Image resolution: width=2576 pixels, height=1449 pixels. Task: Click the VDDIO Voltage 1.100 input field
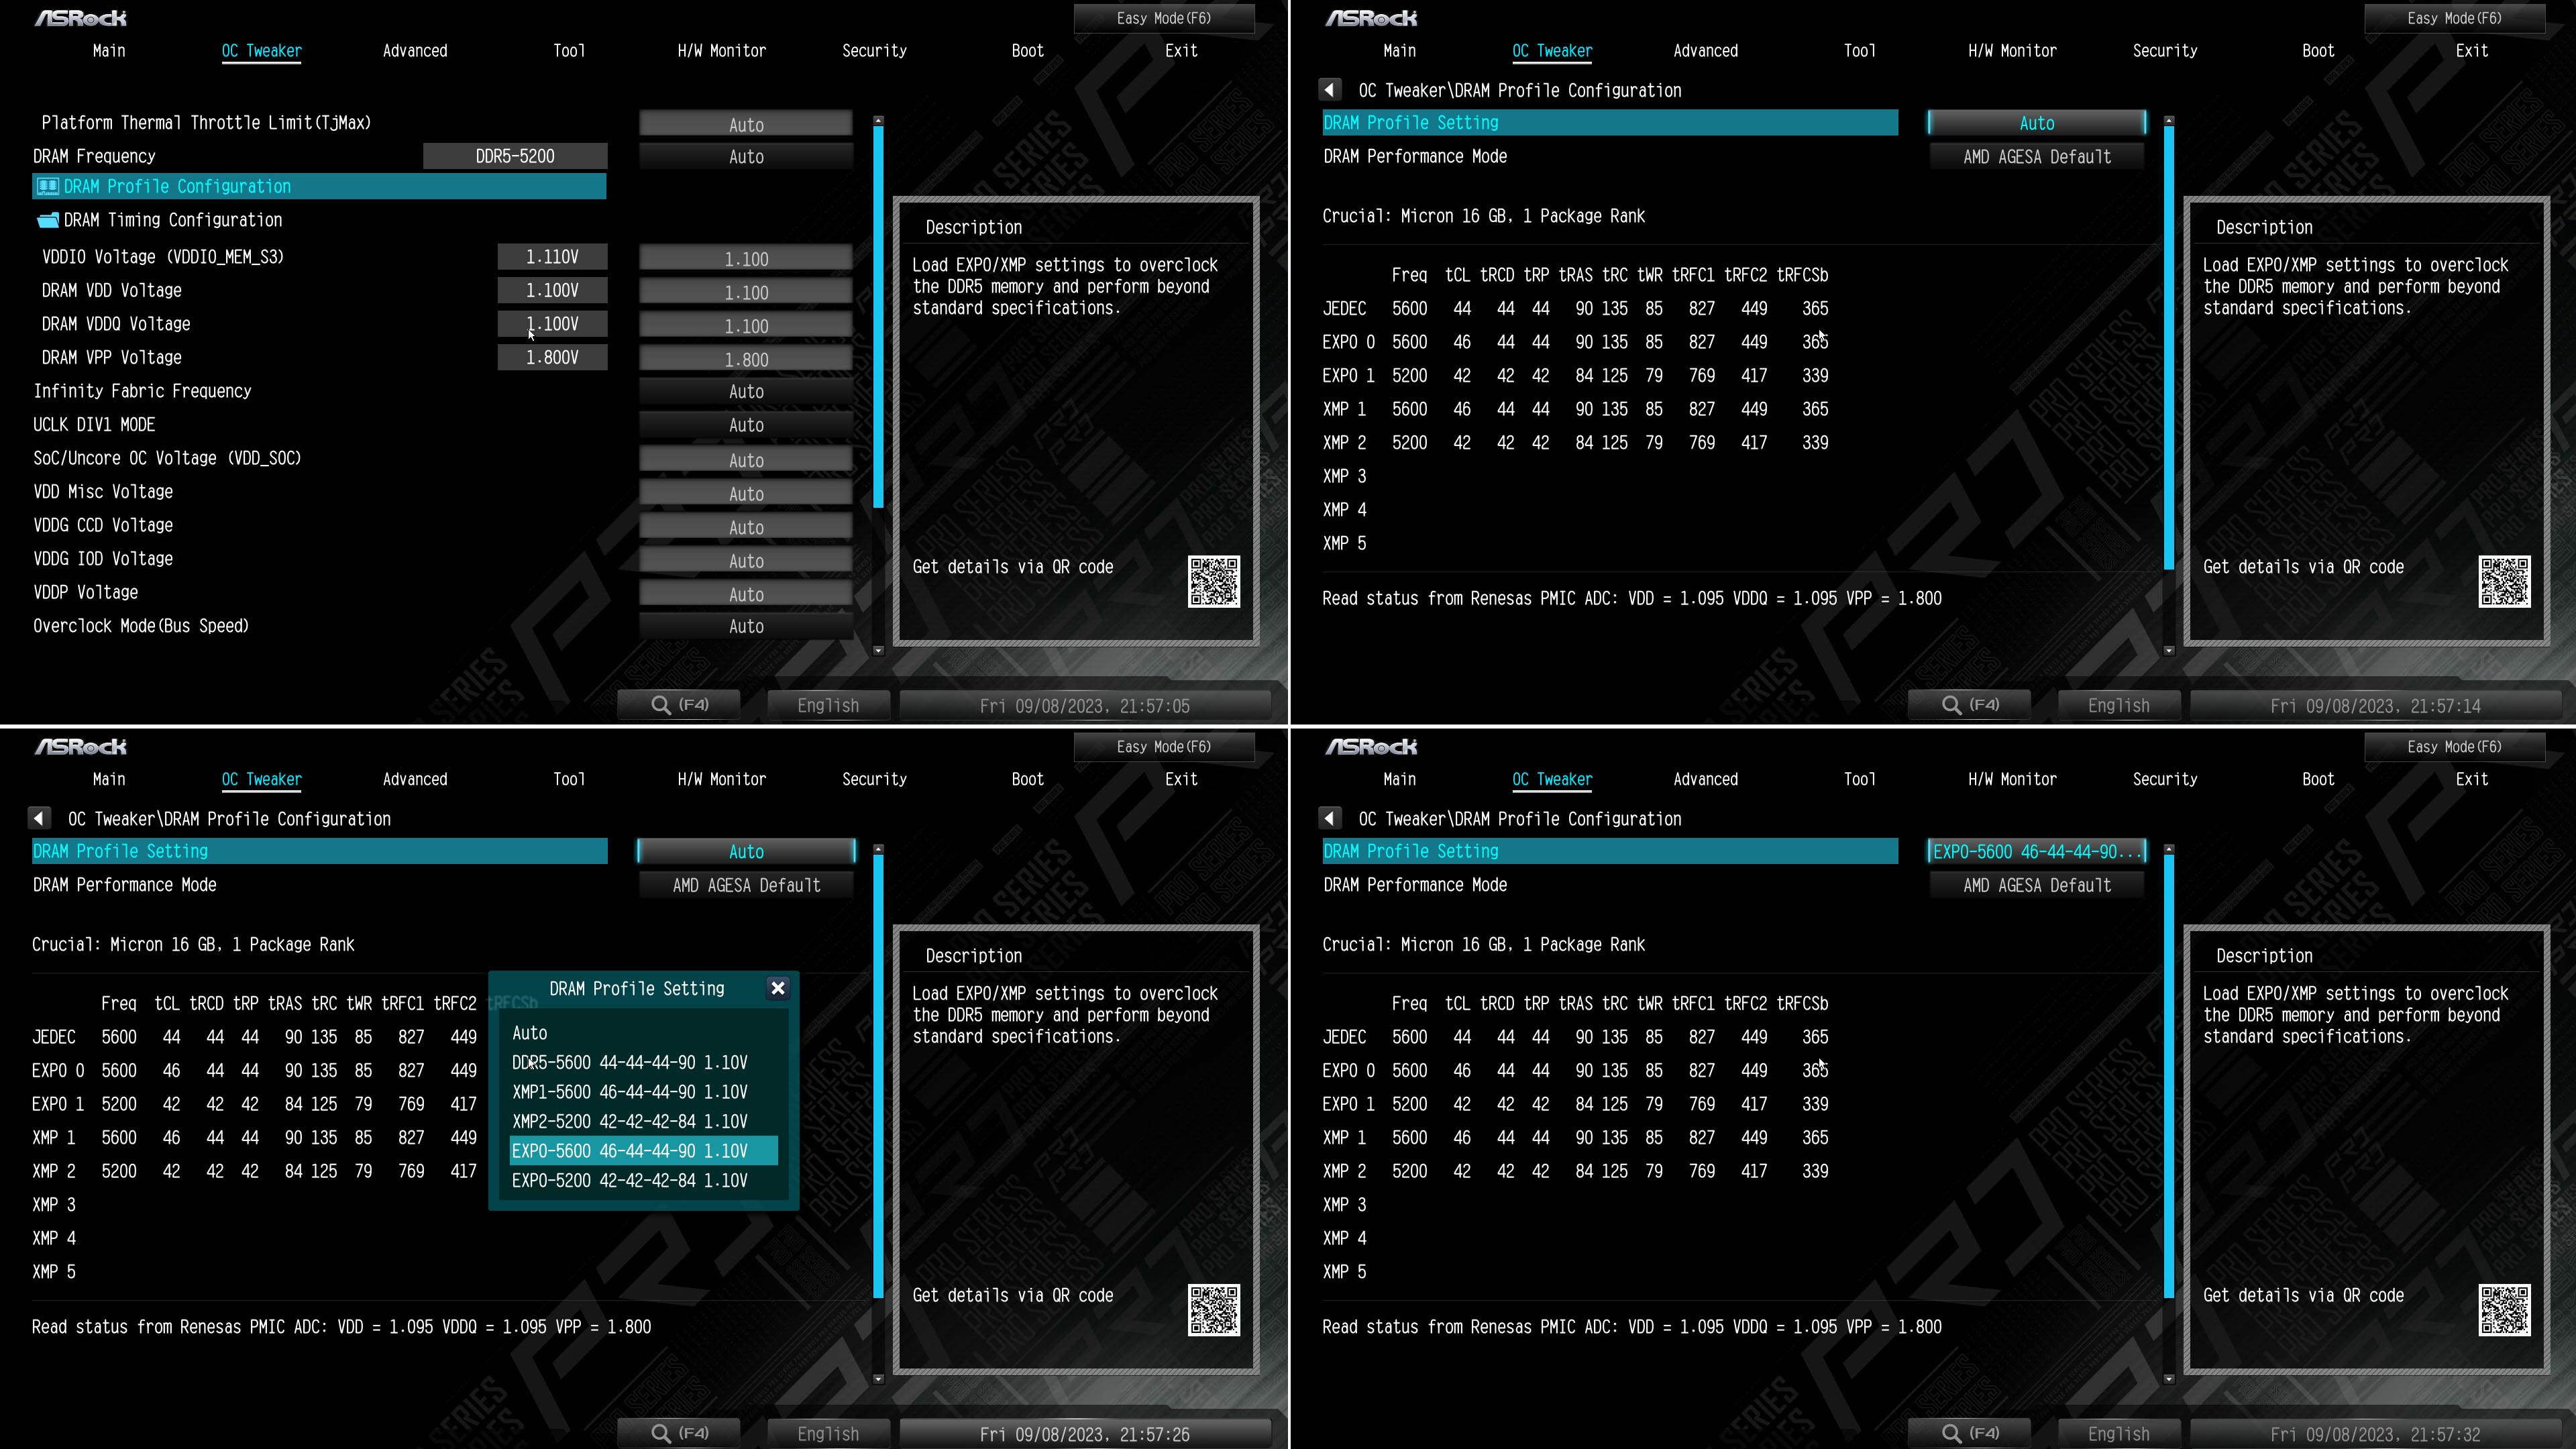(x=746, y=259)
